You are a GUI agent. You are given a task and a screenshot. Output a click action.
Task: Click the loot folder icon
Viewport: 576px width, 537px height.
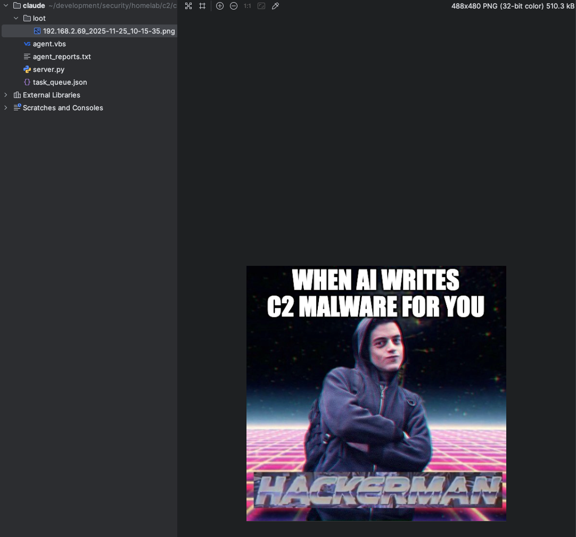[27, 18]
